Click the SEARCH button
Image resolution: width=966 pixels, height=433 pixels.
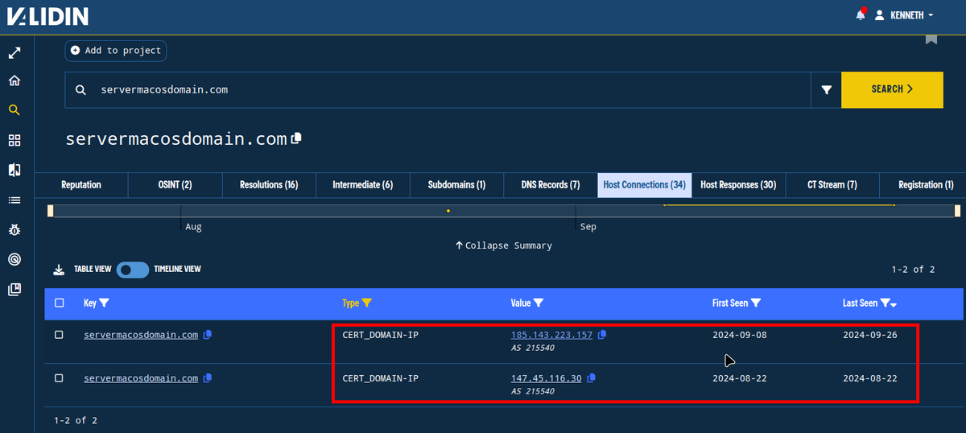[x=892, y=89]
